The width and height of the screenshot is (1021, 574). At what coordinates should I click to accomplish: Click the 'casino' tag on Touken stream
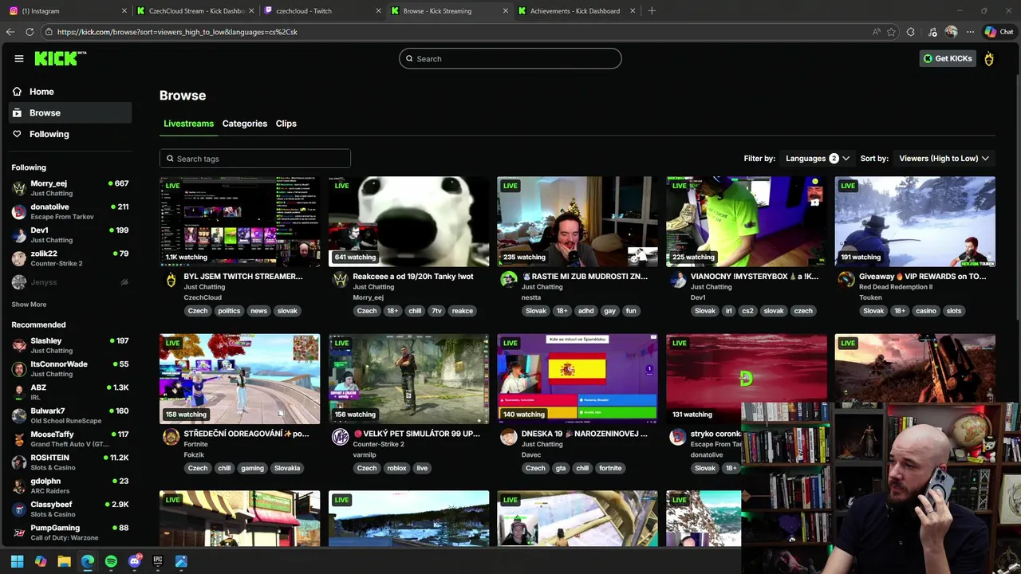point(926,311)
